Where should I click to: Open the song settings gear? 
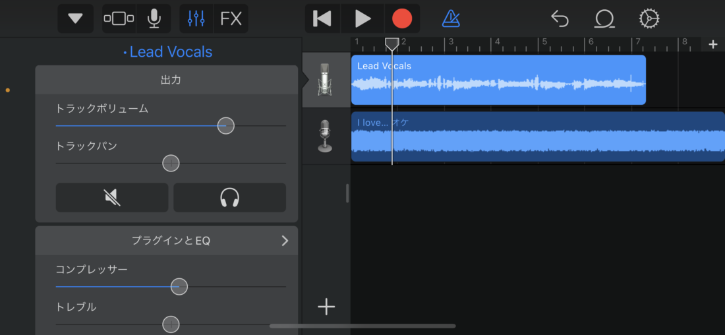point(649,18)
